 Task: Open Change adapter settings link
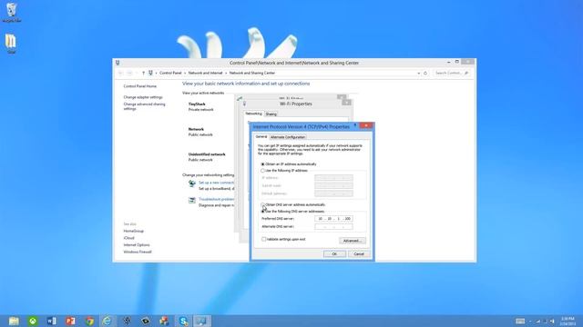(x=143, y=97)
